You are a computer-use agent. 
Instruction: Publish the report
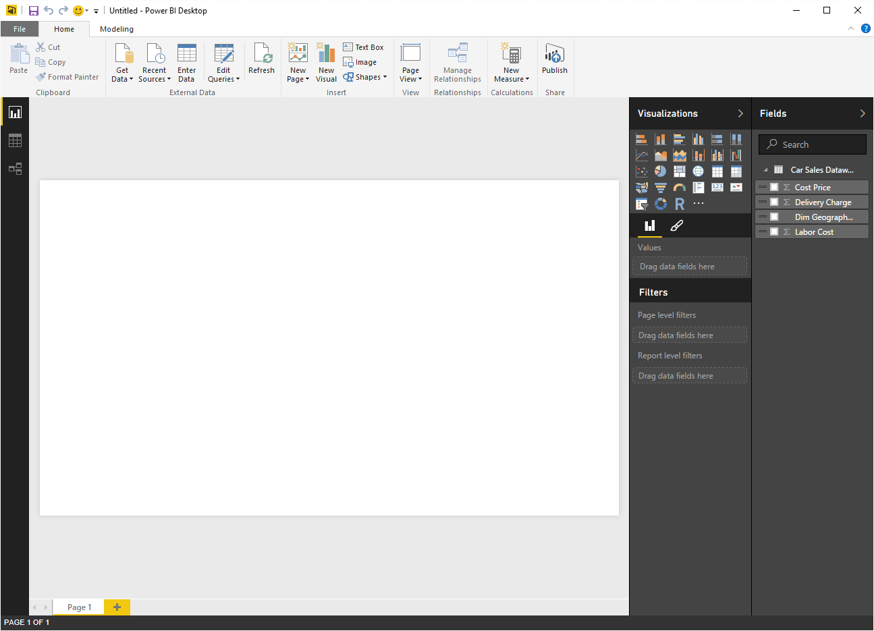[x=555, y=59]
